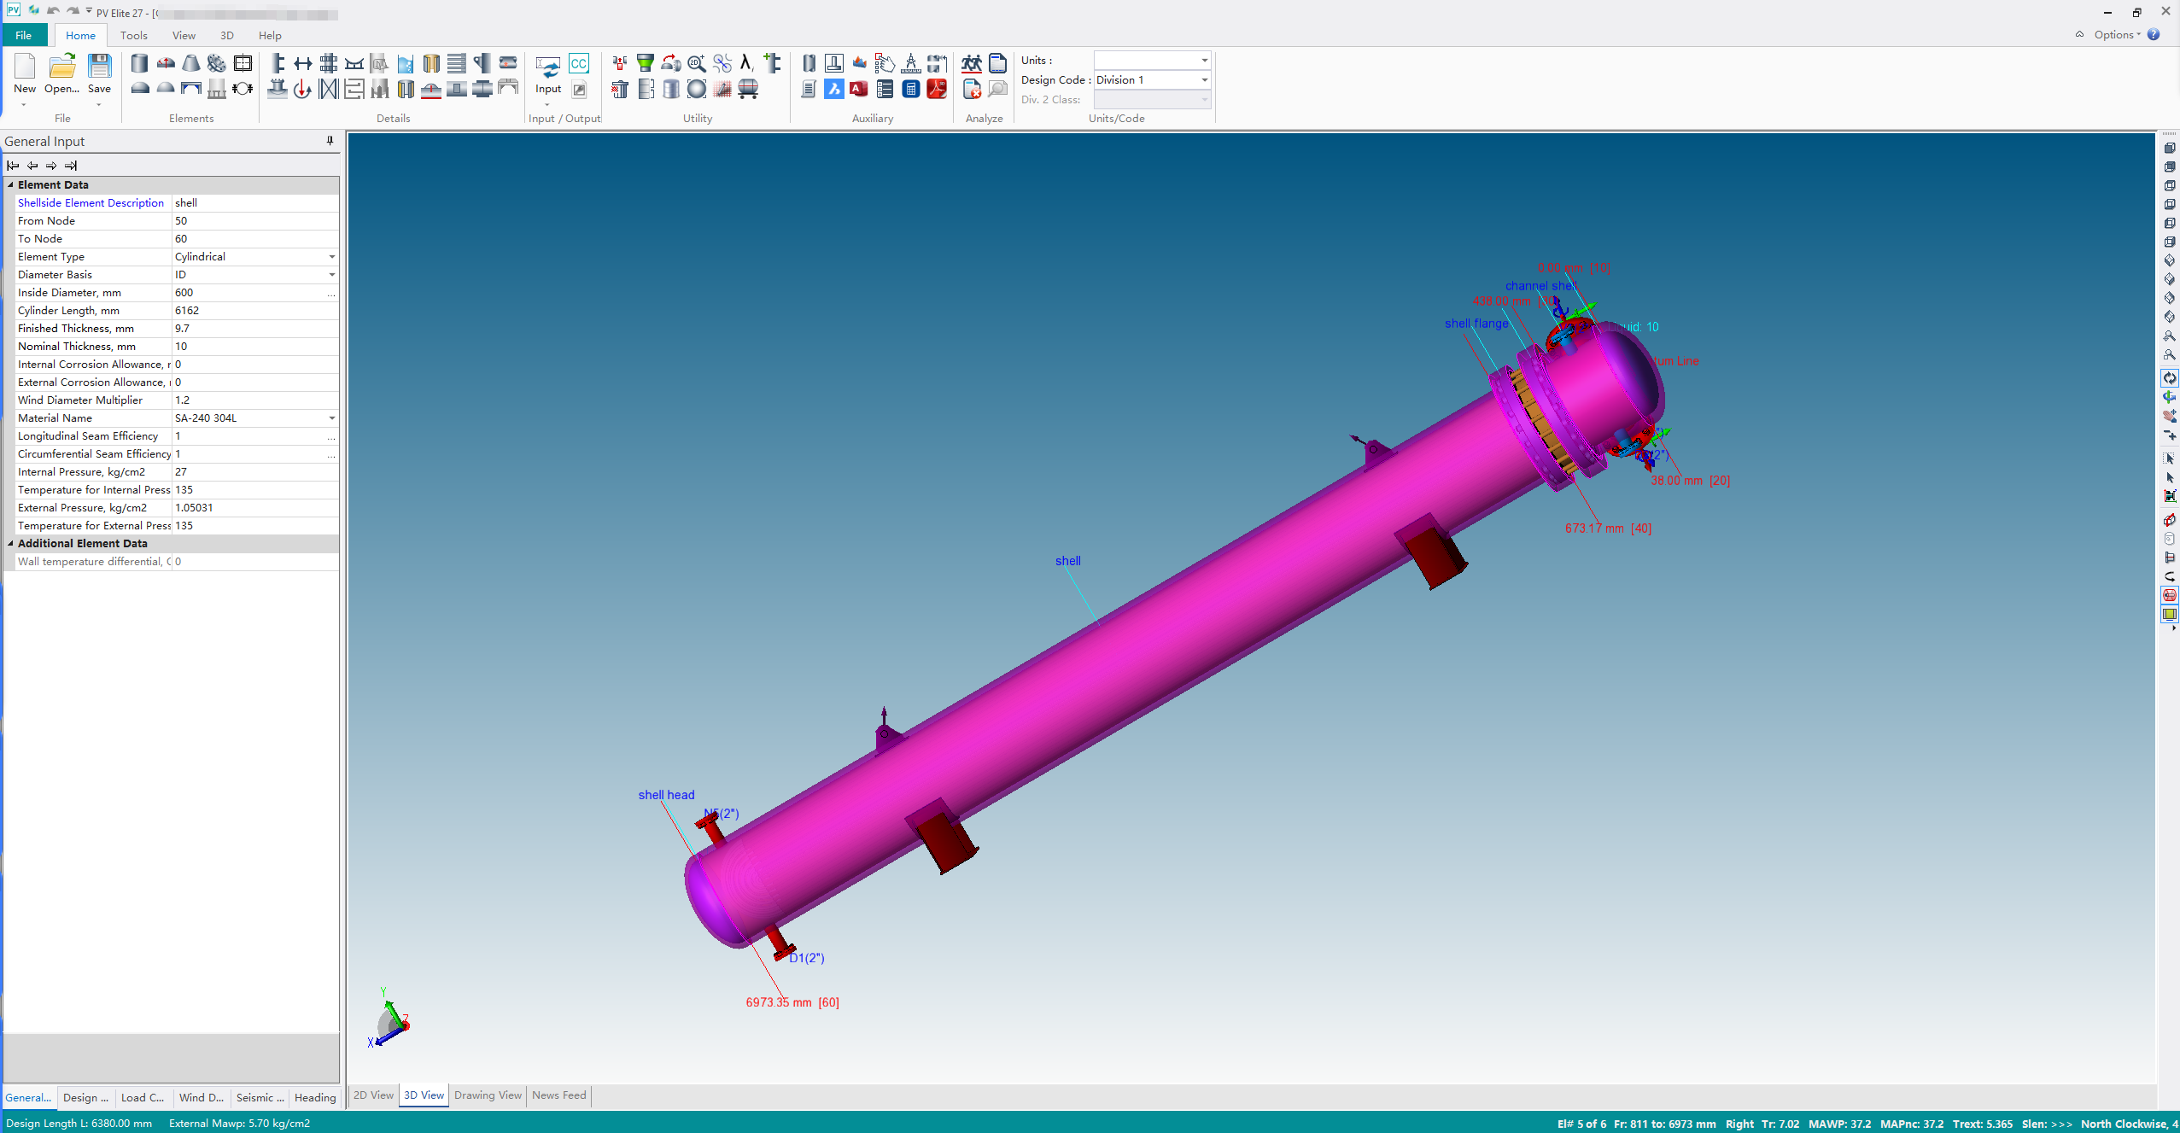
Task: Open the Options menu button
Action: (x=2116, y=35)
